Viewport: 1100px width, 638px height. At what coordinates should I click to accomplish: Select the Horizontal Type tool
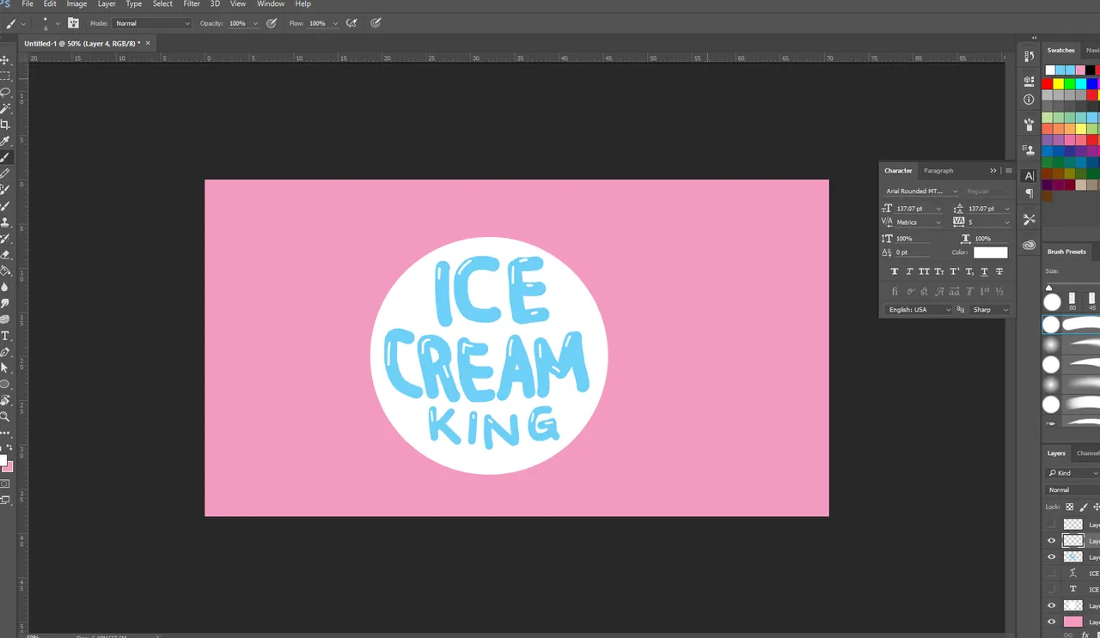(x=5, y=336)
